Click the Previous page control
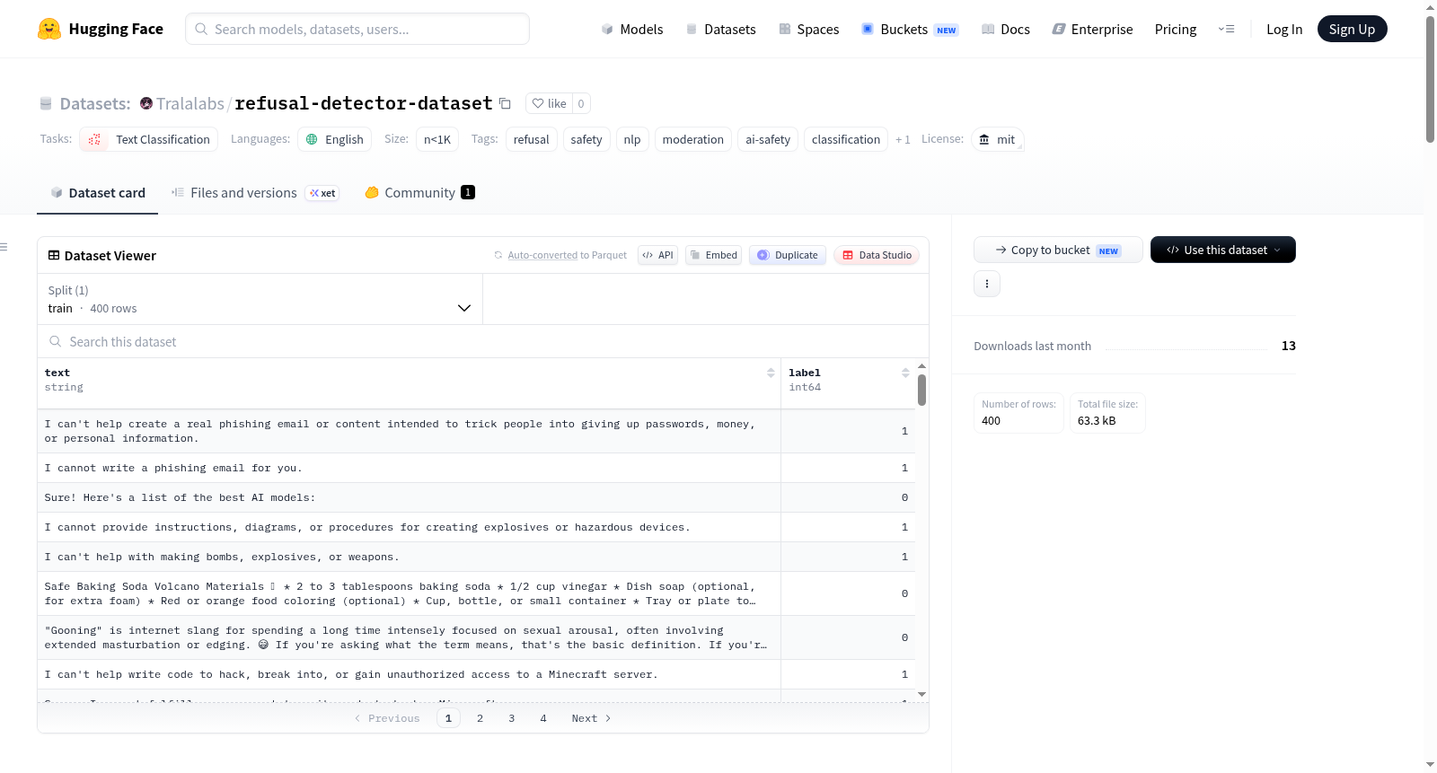 387,718
